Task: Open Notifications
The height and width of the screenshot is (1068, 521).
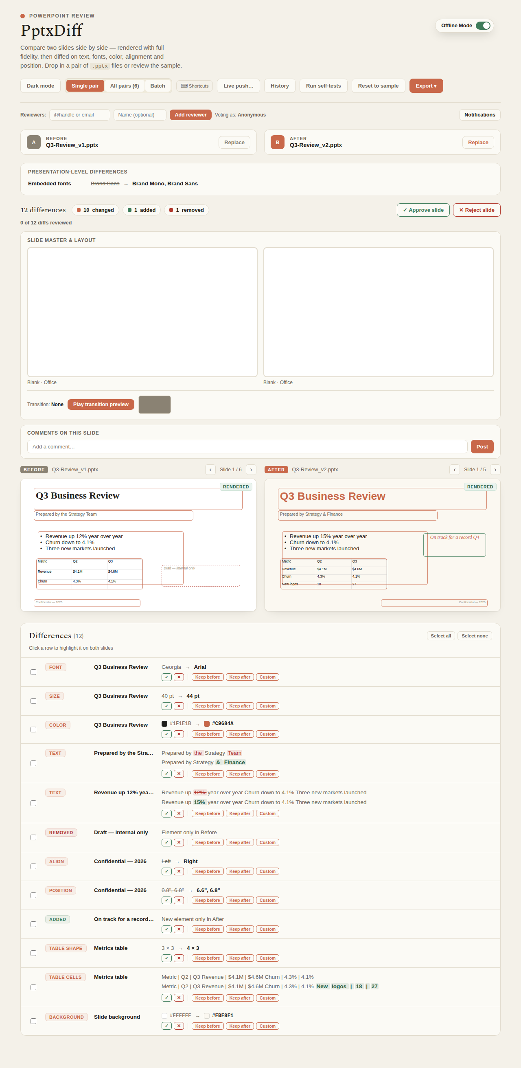Action: [479, 115]
